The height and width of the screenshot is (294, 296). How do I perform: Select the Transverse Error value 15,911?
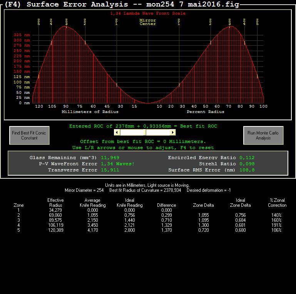[x=110, y=170]
